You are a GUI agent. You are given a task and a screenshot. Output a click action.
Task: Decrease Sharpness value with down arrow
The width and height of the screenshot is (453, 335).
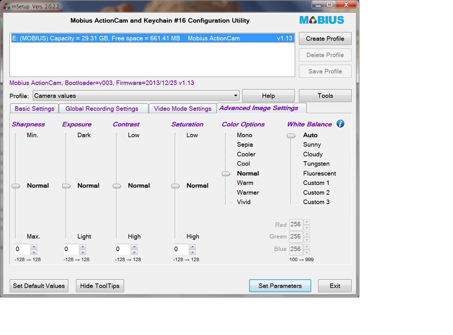click(x=34, y=252)
